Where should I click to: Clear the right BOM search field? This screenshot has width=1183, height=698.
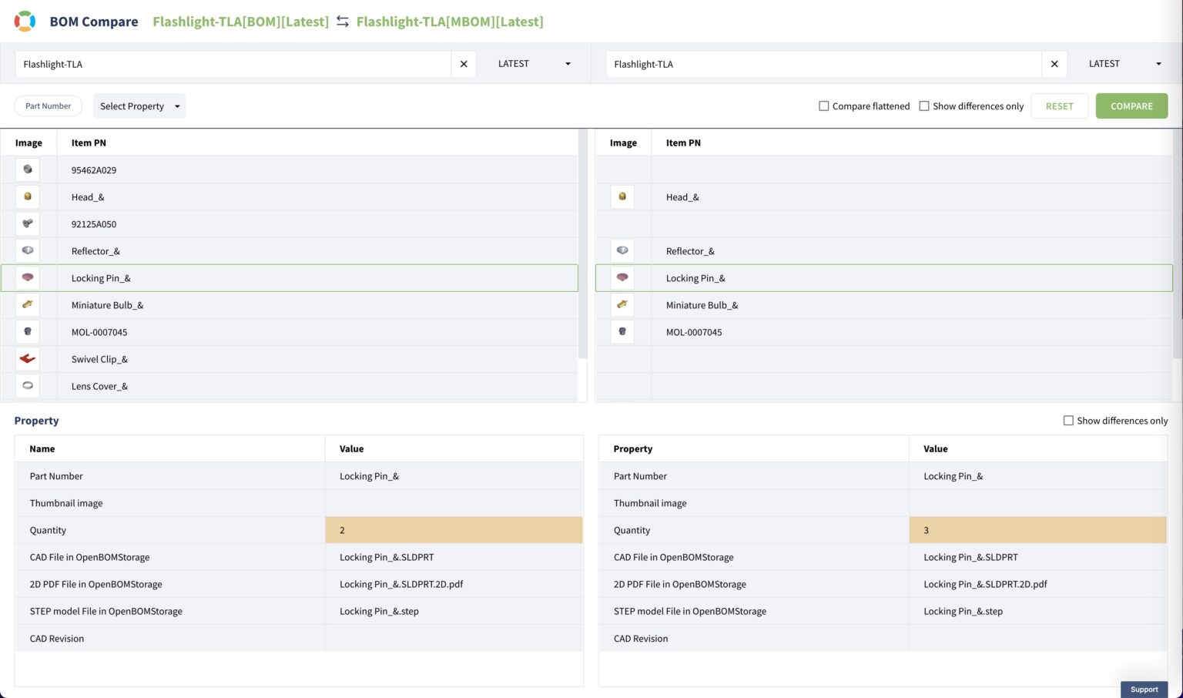1054,64
